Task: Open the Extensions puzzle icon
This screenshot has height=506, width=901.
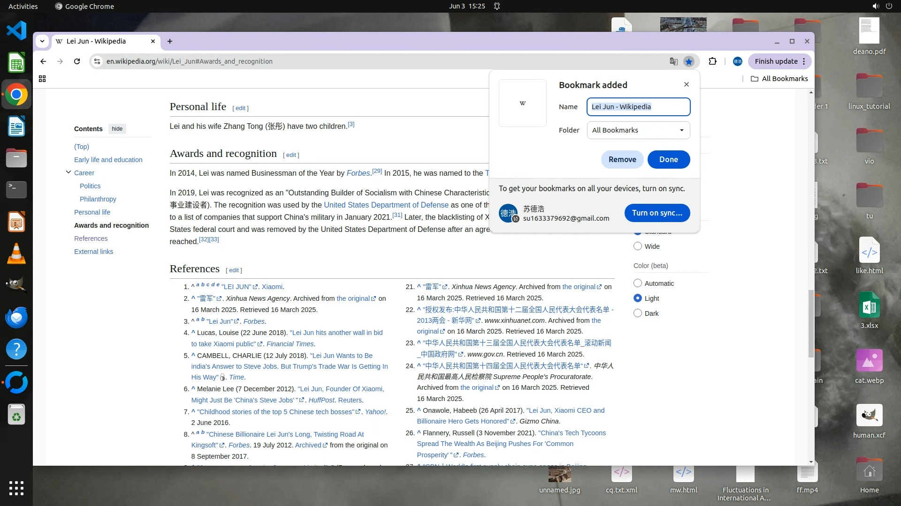Action: [x=712, y=61]
